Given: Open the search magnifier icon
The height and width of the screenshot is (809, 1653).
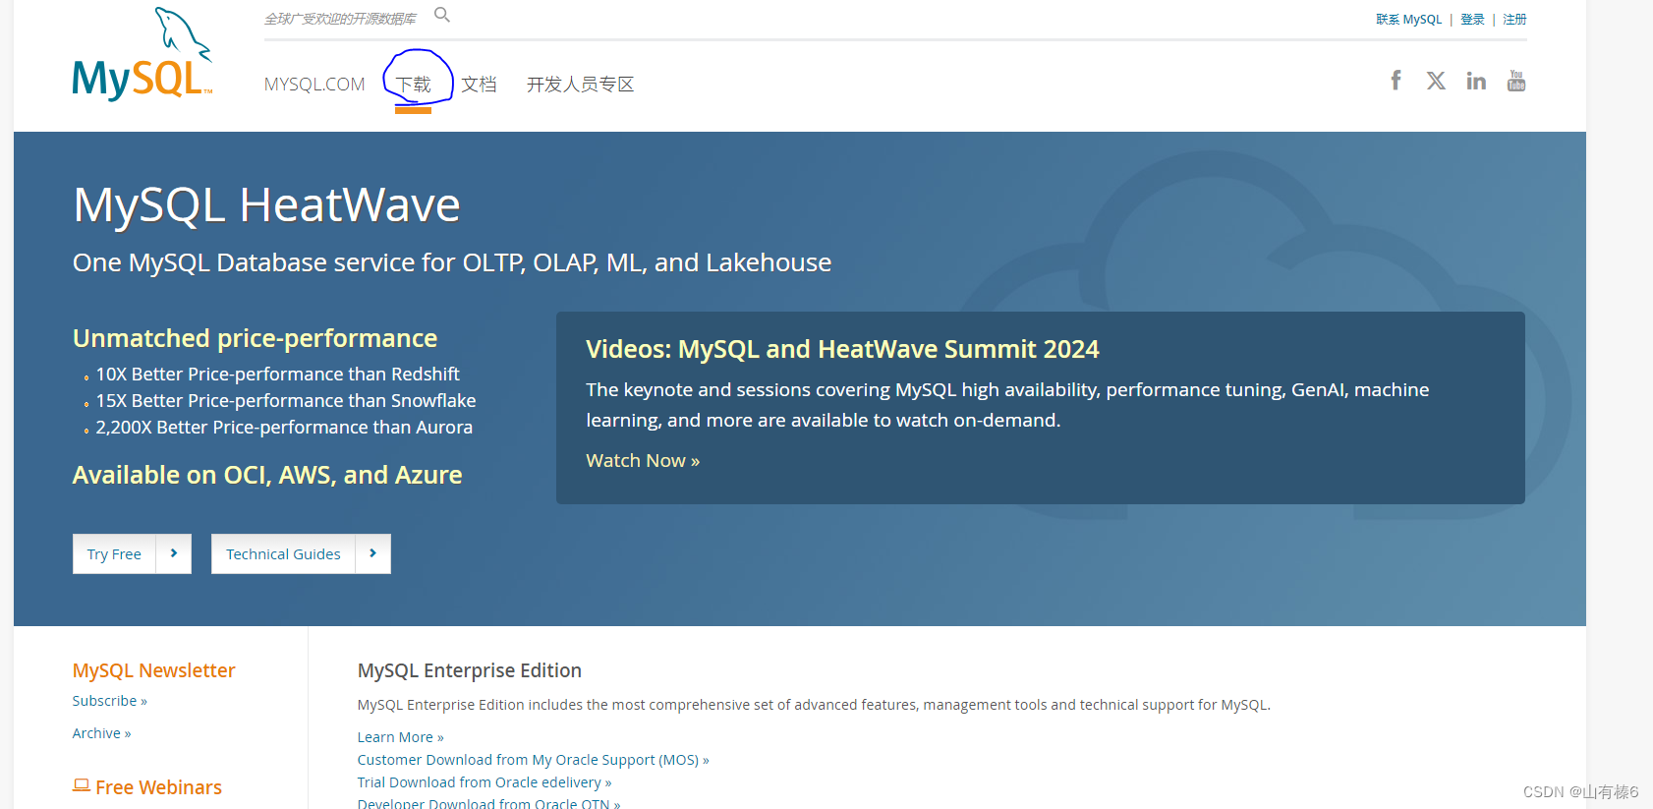Looking at the screenshot, I should [x=442, y=15].
